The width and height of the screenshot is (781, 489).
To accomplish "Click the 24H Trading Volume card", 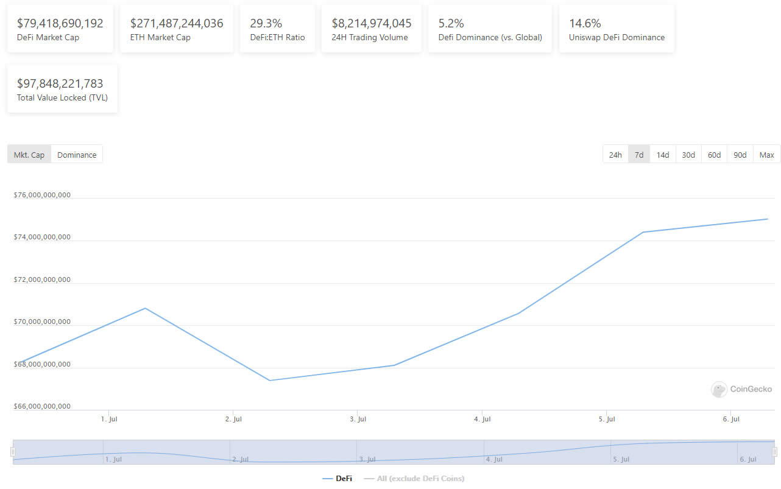I will click(x=371, y=29).
